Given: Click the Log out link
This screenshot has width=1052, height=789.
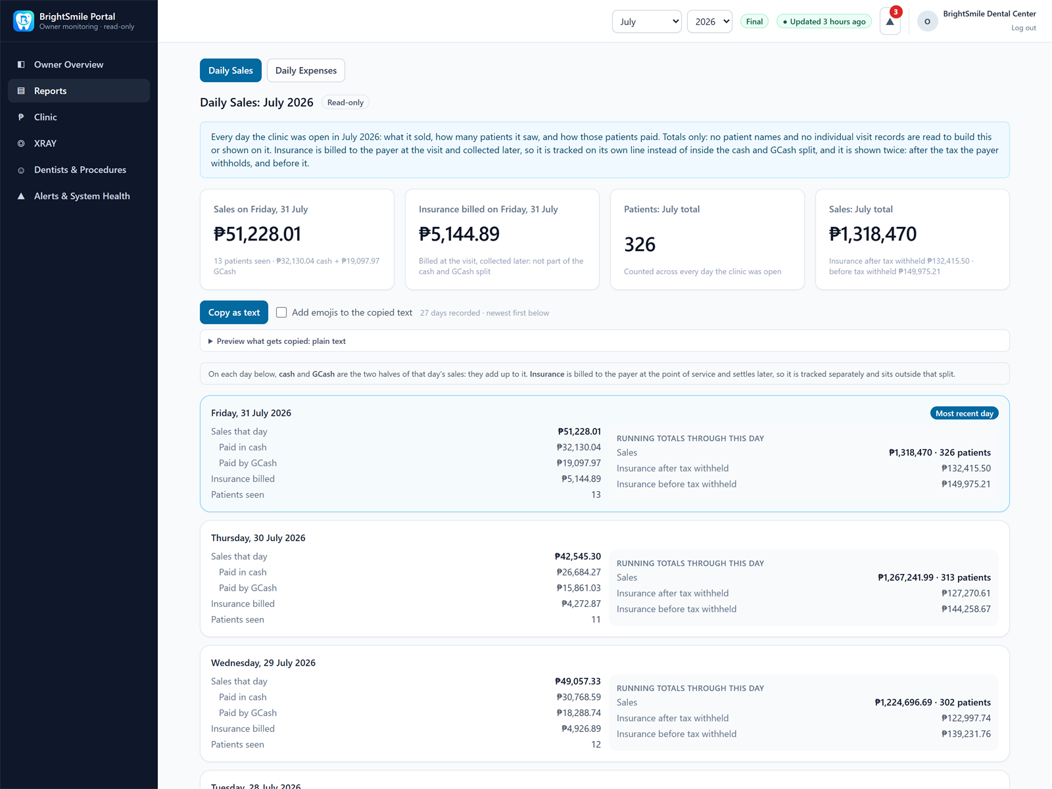Looking at the screenshot, I should click(1023, 28).
